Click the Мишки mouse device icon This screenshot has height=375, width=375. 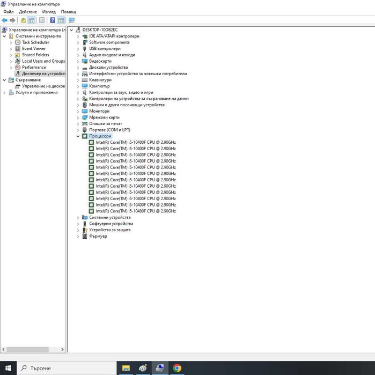(85, 105)
